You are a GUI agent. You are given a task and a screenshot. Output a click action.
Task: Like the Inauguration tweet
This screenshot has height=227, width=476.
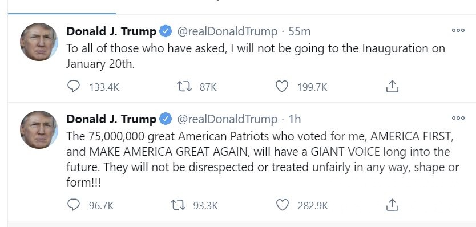click(282, 87)
